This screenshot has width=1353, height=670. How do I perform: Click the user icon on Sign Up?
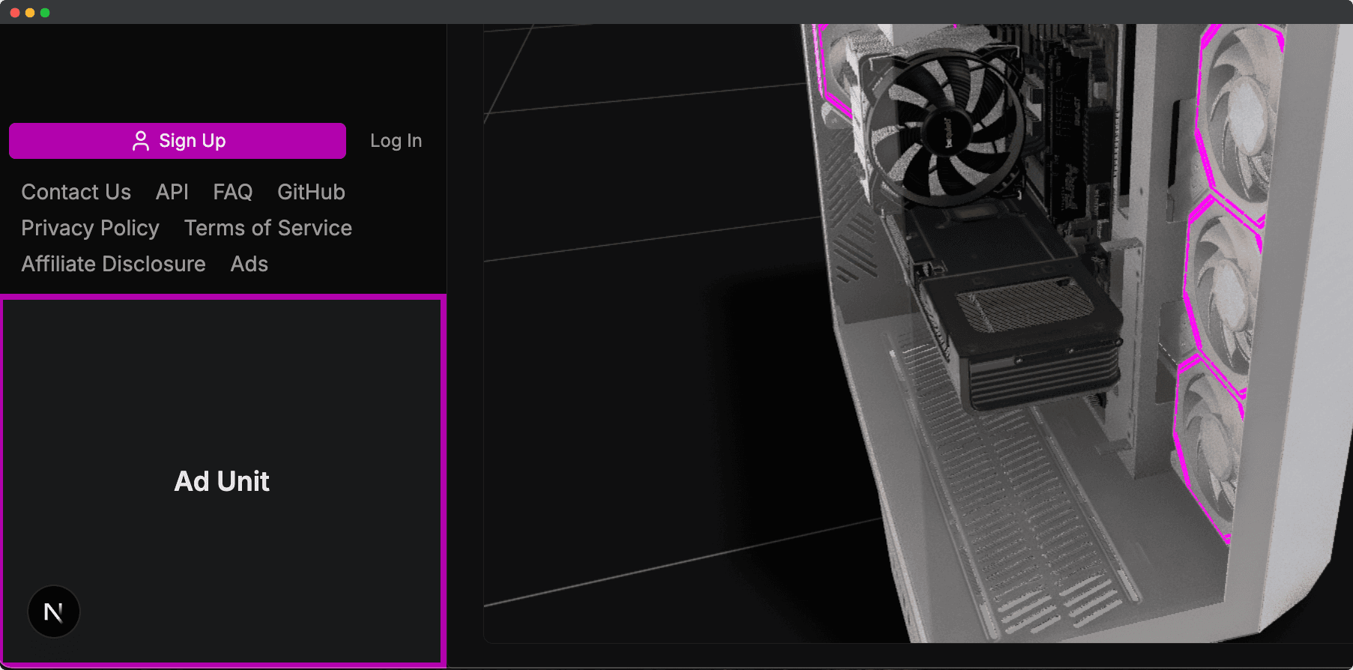click(140, 141)
